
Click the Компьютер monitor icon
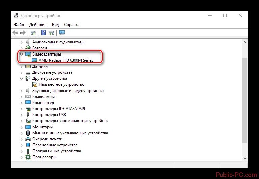coord(28,103)
